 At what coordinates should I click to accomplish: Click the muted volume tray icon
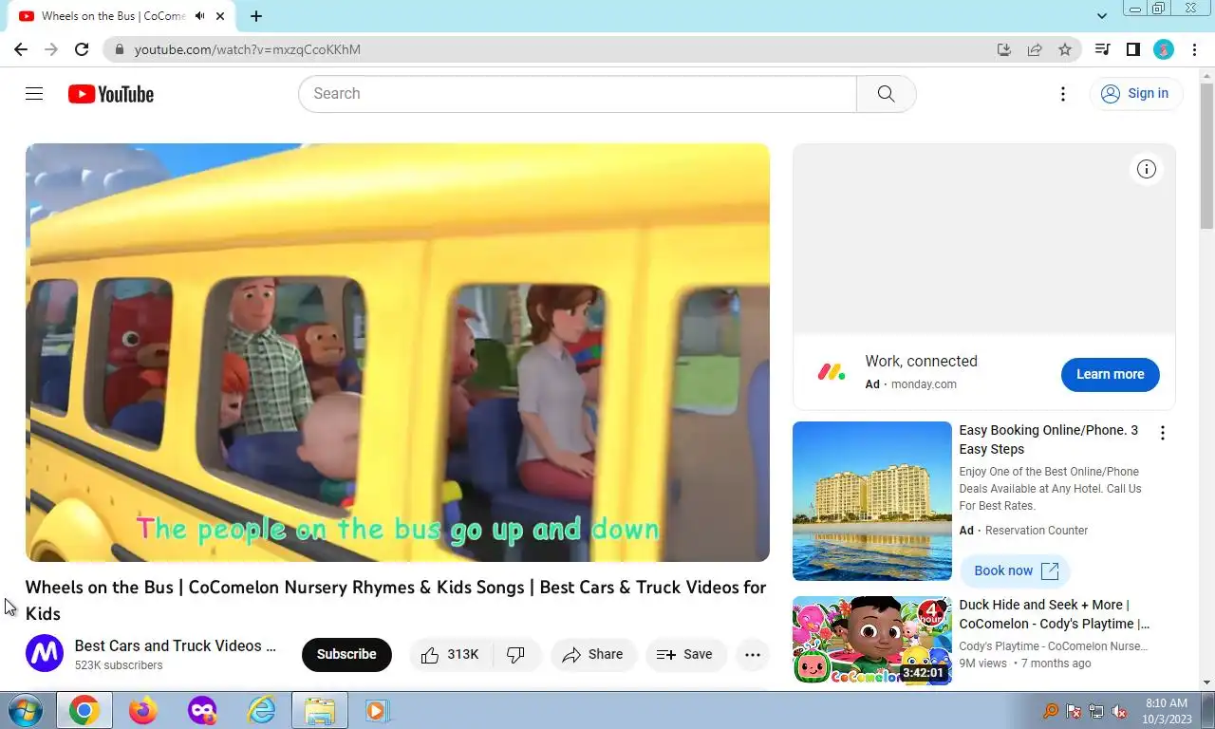[x=1119, y=711]
